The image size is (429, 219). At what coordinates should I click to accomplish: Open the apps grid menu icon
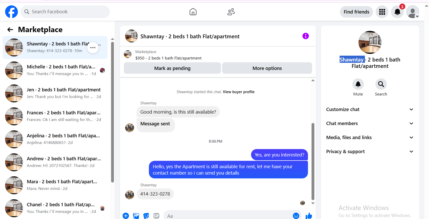[382, 12]
